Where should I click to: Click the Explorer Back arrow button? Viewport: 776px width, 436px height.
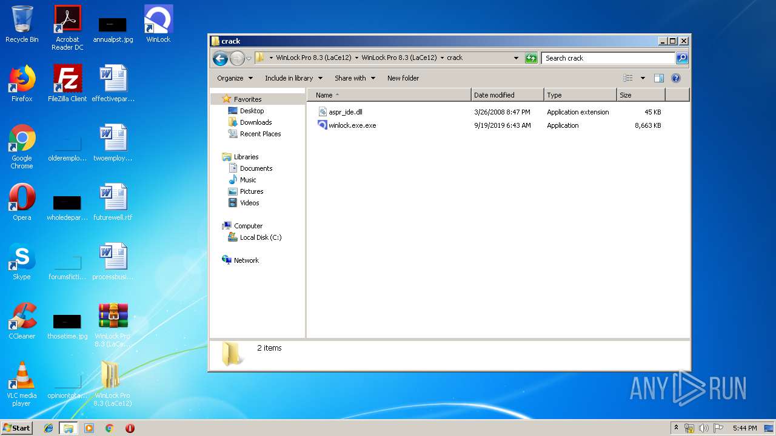tap(220, 58)
